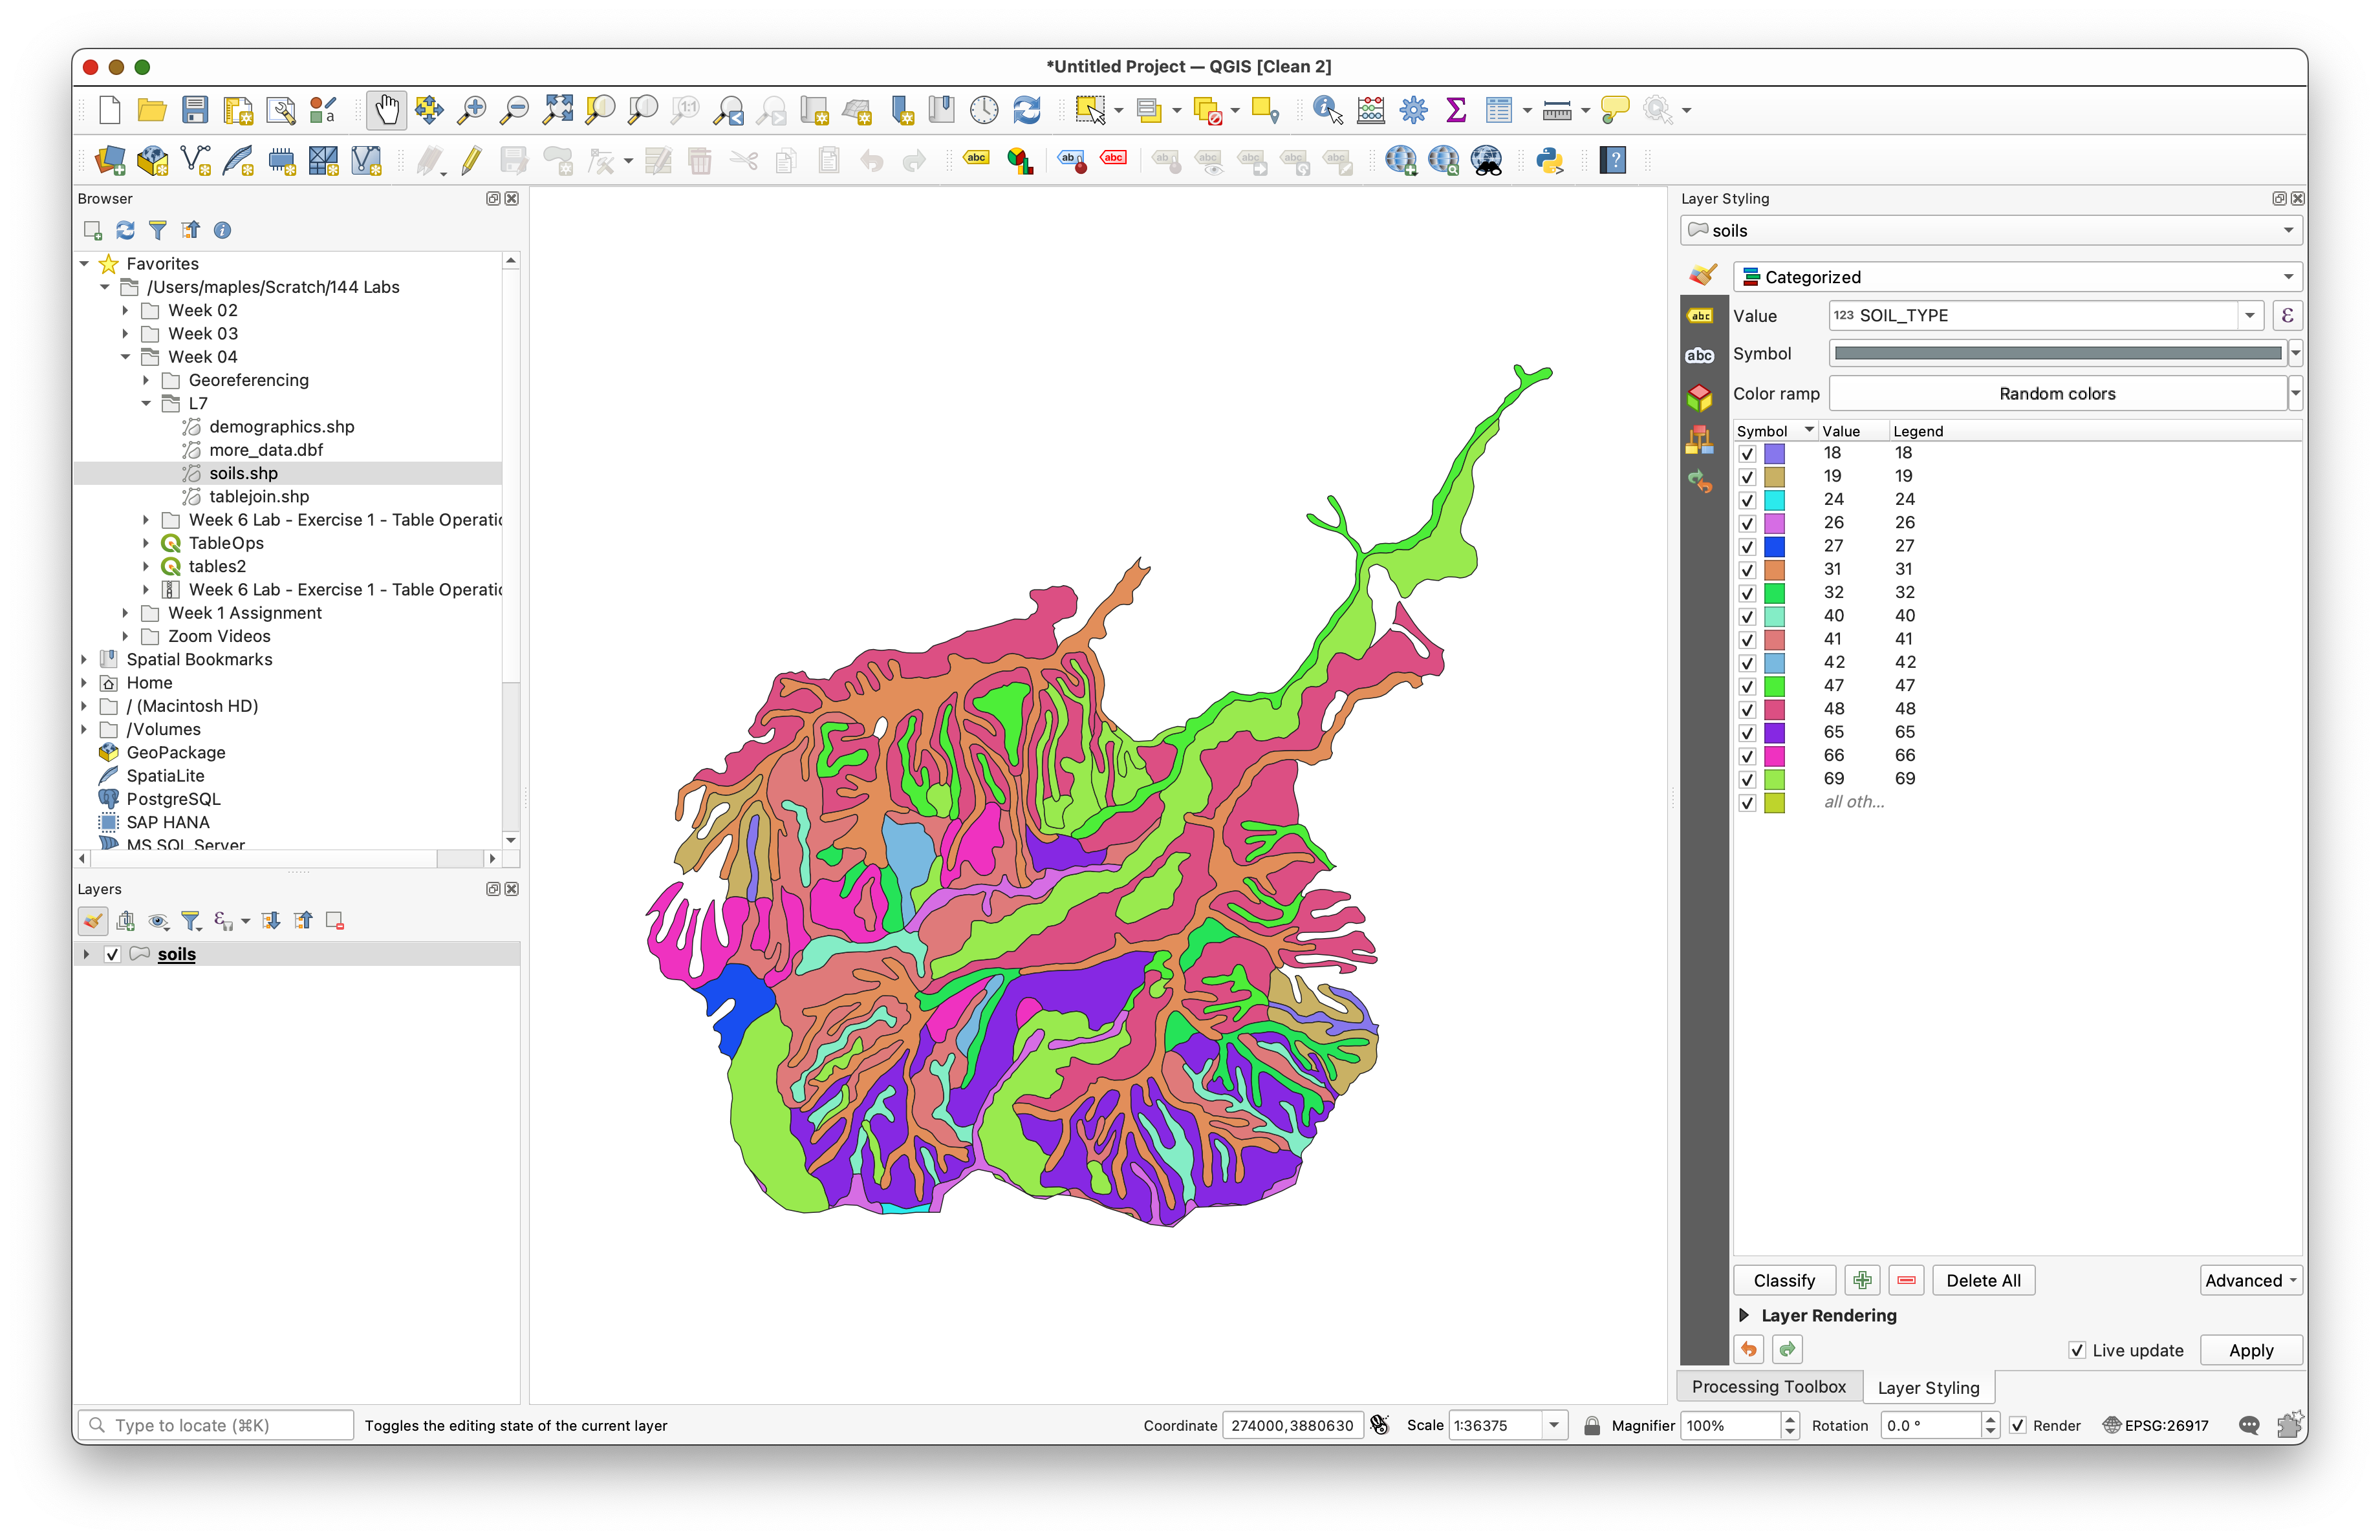Open the Categorized renderer dropdown
This screenshot has width=2380, height=1540.
2017,277
